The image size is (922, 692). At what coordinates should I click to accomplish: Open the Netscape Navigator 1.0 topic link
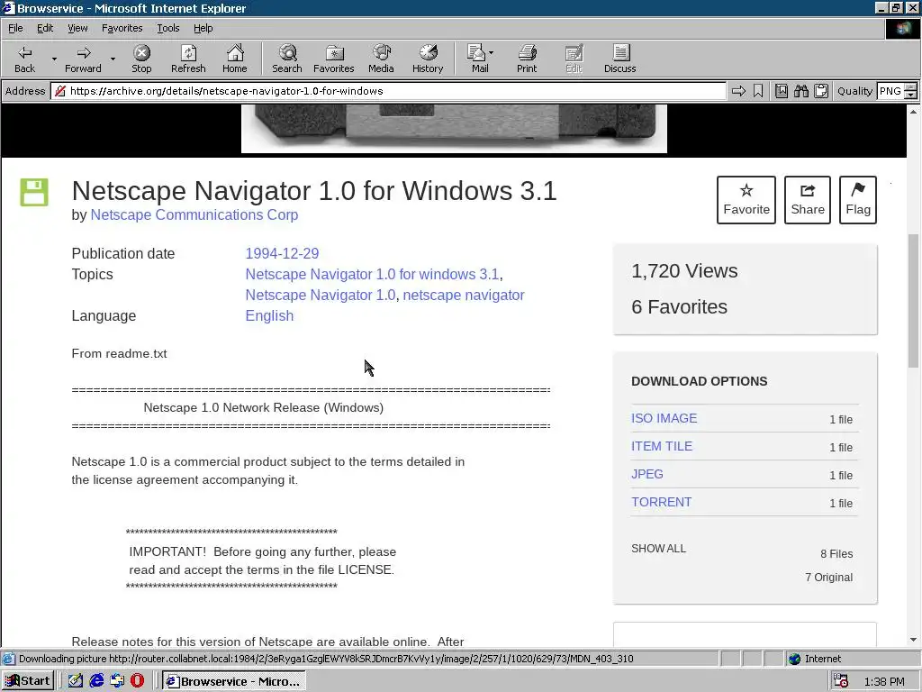321,295
